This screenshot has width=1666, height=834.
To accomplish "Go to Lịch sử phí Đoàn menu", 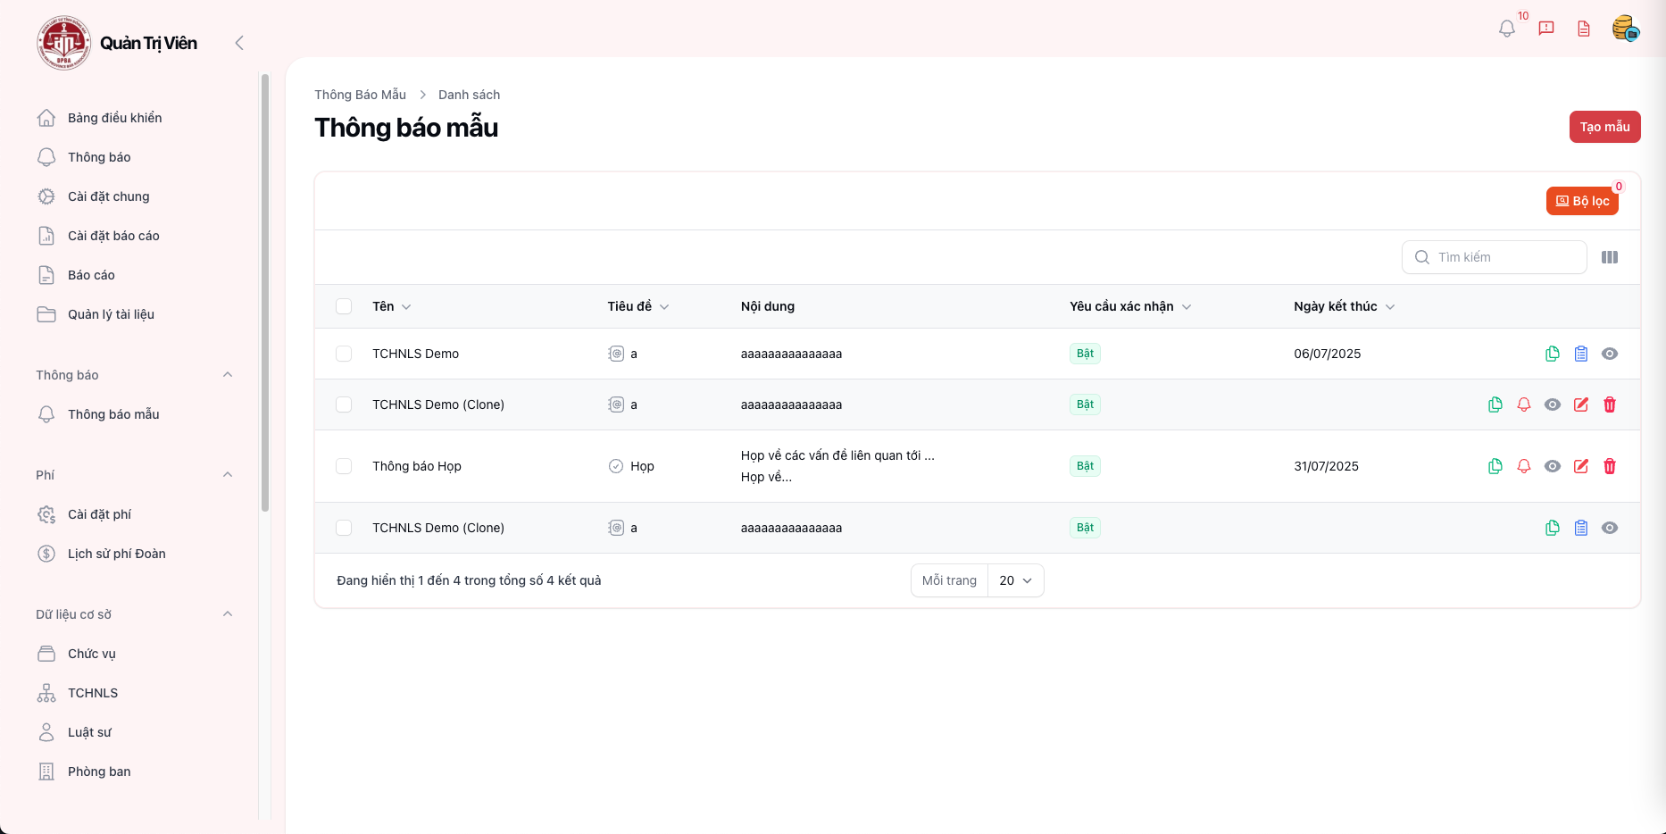I will tap(116, 554).
